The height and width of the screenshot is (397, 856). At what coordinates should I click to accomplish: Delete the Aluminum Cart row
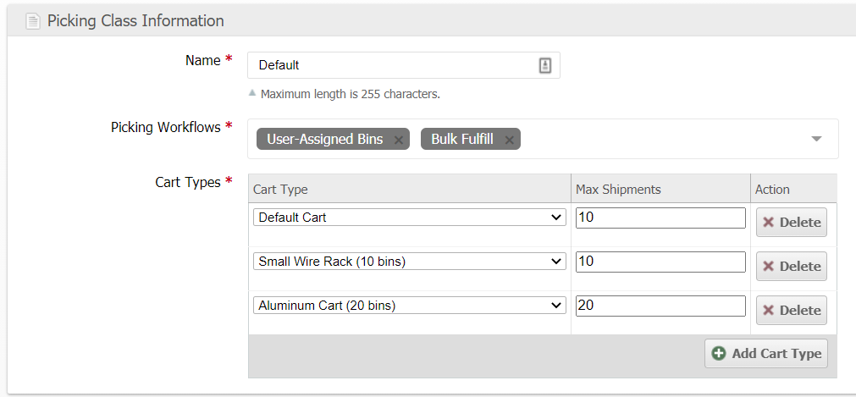pyautogui.click(x=791, y=310)
